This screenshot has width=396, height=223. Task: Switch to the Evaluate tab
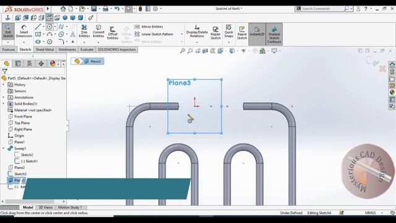pyautogui.click(x=87, y=50)
